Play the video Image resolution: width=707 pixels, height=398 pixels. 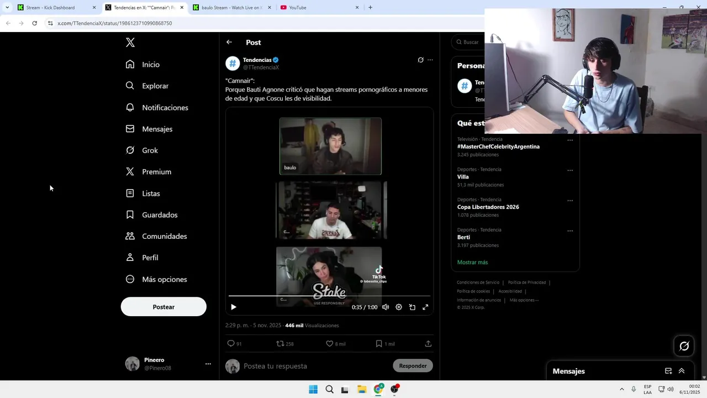(x=234, y=307)
